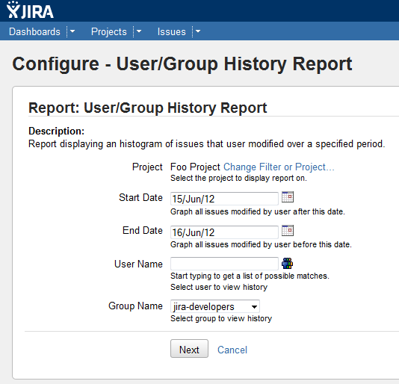
Task: Click the Group Name label
Action: pos(135,306)
